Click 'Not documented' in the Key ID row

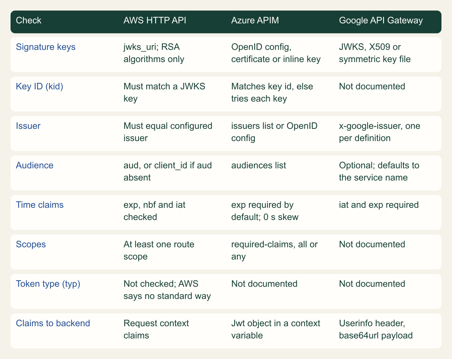point(372,87)
